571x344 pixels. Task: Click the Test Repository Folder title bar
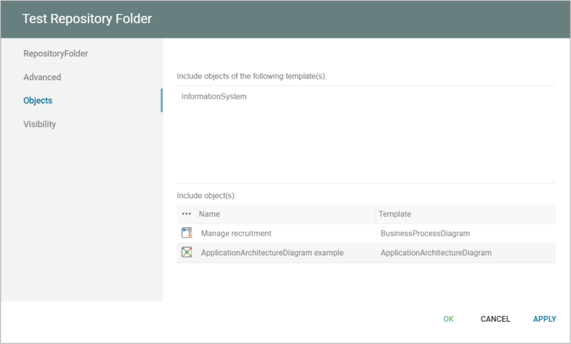pos(86,18)
